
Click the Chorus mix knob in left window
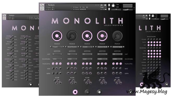coord(13,37)
